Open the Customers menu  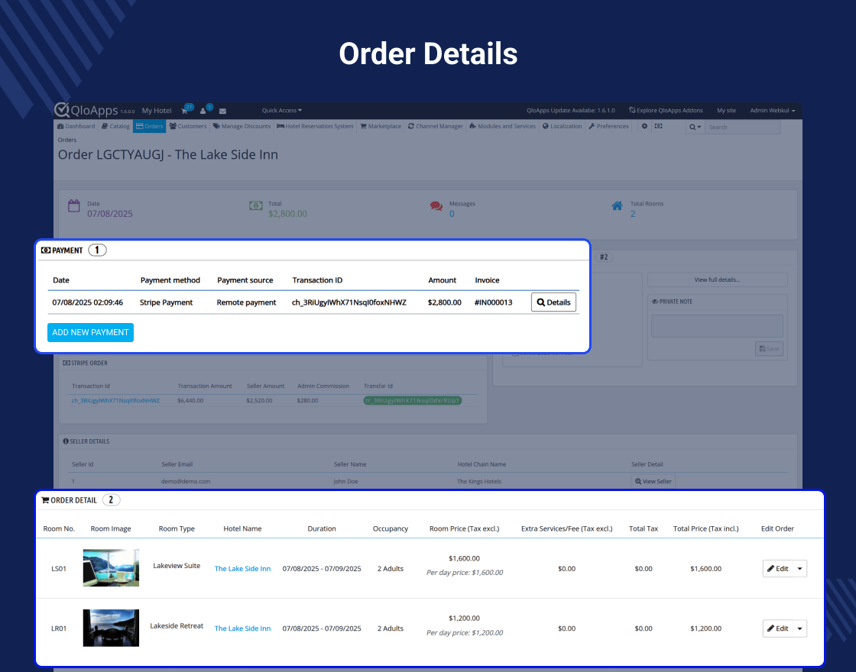188,126
